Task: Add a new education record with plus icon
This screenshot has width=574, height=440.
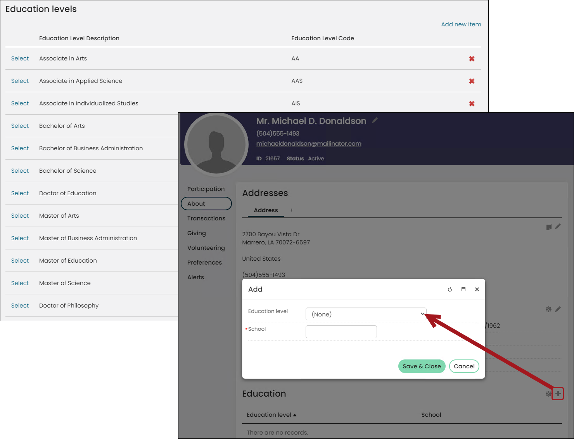Action: tap(558, 394)
